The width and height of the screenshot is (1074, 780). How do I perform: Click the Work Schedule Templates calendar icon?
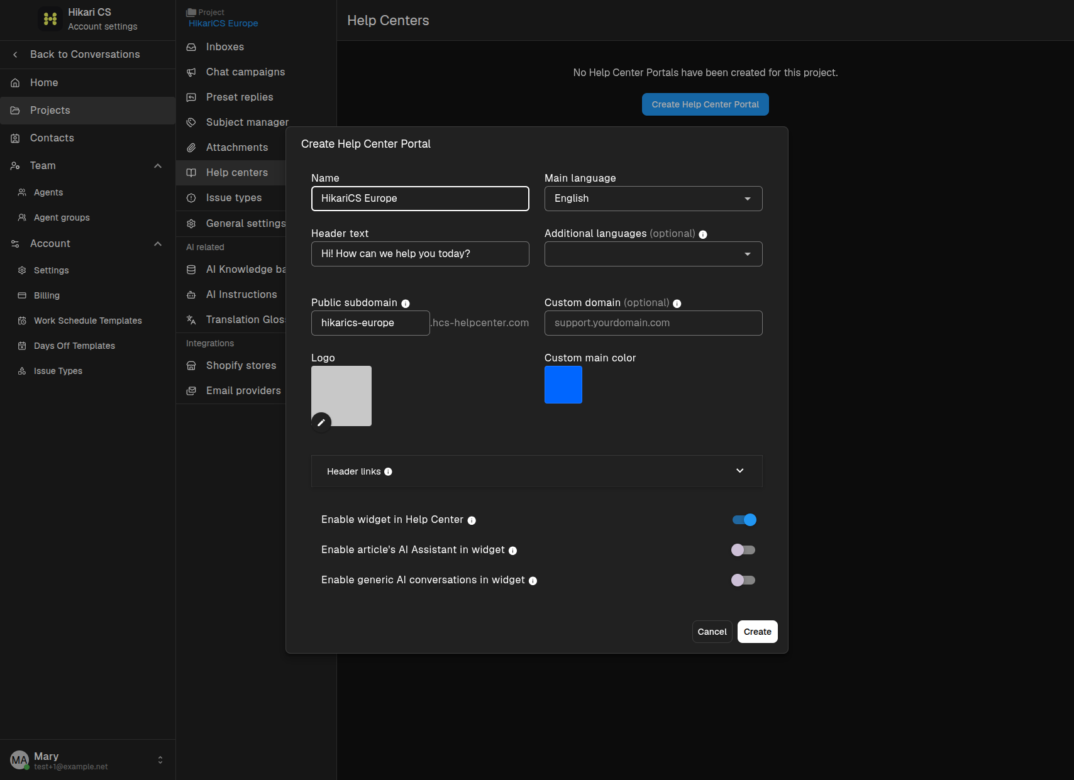tap(22, 321)
